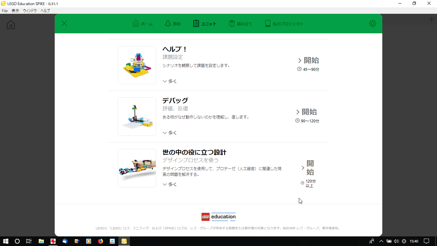Click the home icon behind the overlay
Viewport: 437px width, 246px height.
pos(11,25)
